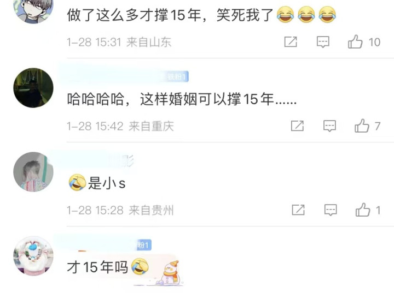Reply to the comment from 贵州
Screen dimensions: 394x293
coord(331,210)
